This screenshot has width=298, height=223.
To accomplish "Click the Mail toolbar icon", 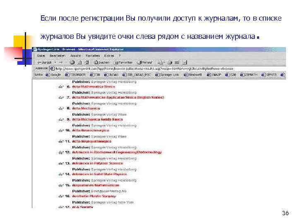I will point(161,62).
